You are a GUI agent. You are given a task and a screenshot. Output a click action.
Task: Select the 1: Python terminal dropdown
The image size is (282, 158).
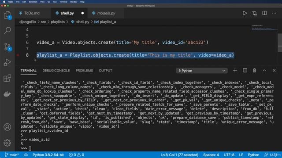(x=202, y=71)
